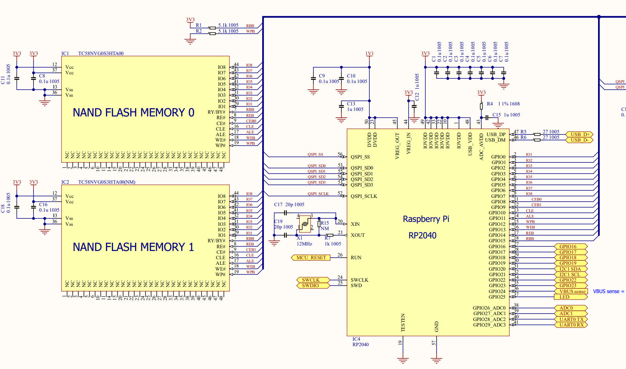Select the C8 capacitor near IC1

click(x=33, y=78)
